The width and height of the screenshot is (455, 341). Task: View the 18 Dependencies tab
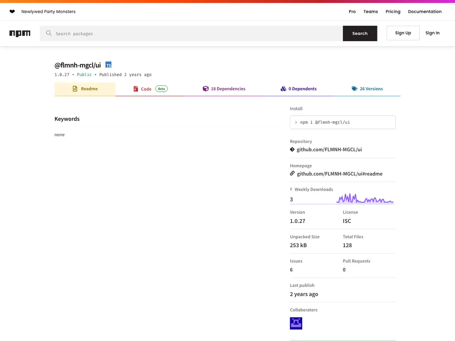(x=224, y=89)
